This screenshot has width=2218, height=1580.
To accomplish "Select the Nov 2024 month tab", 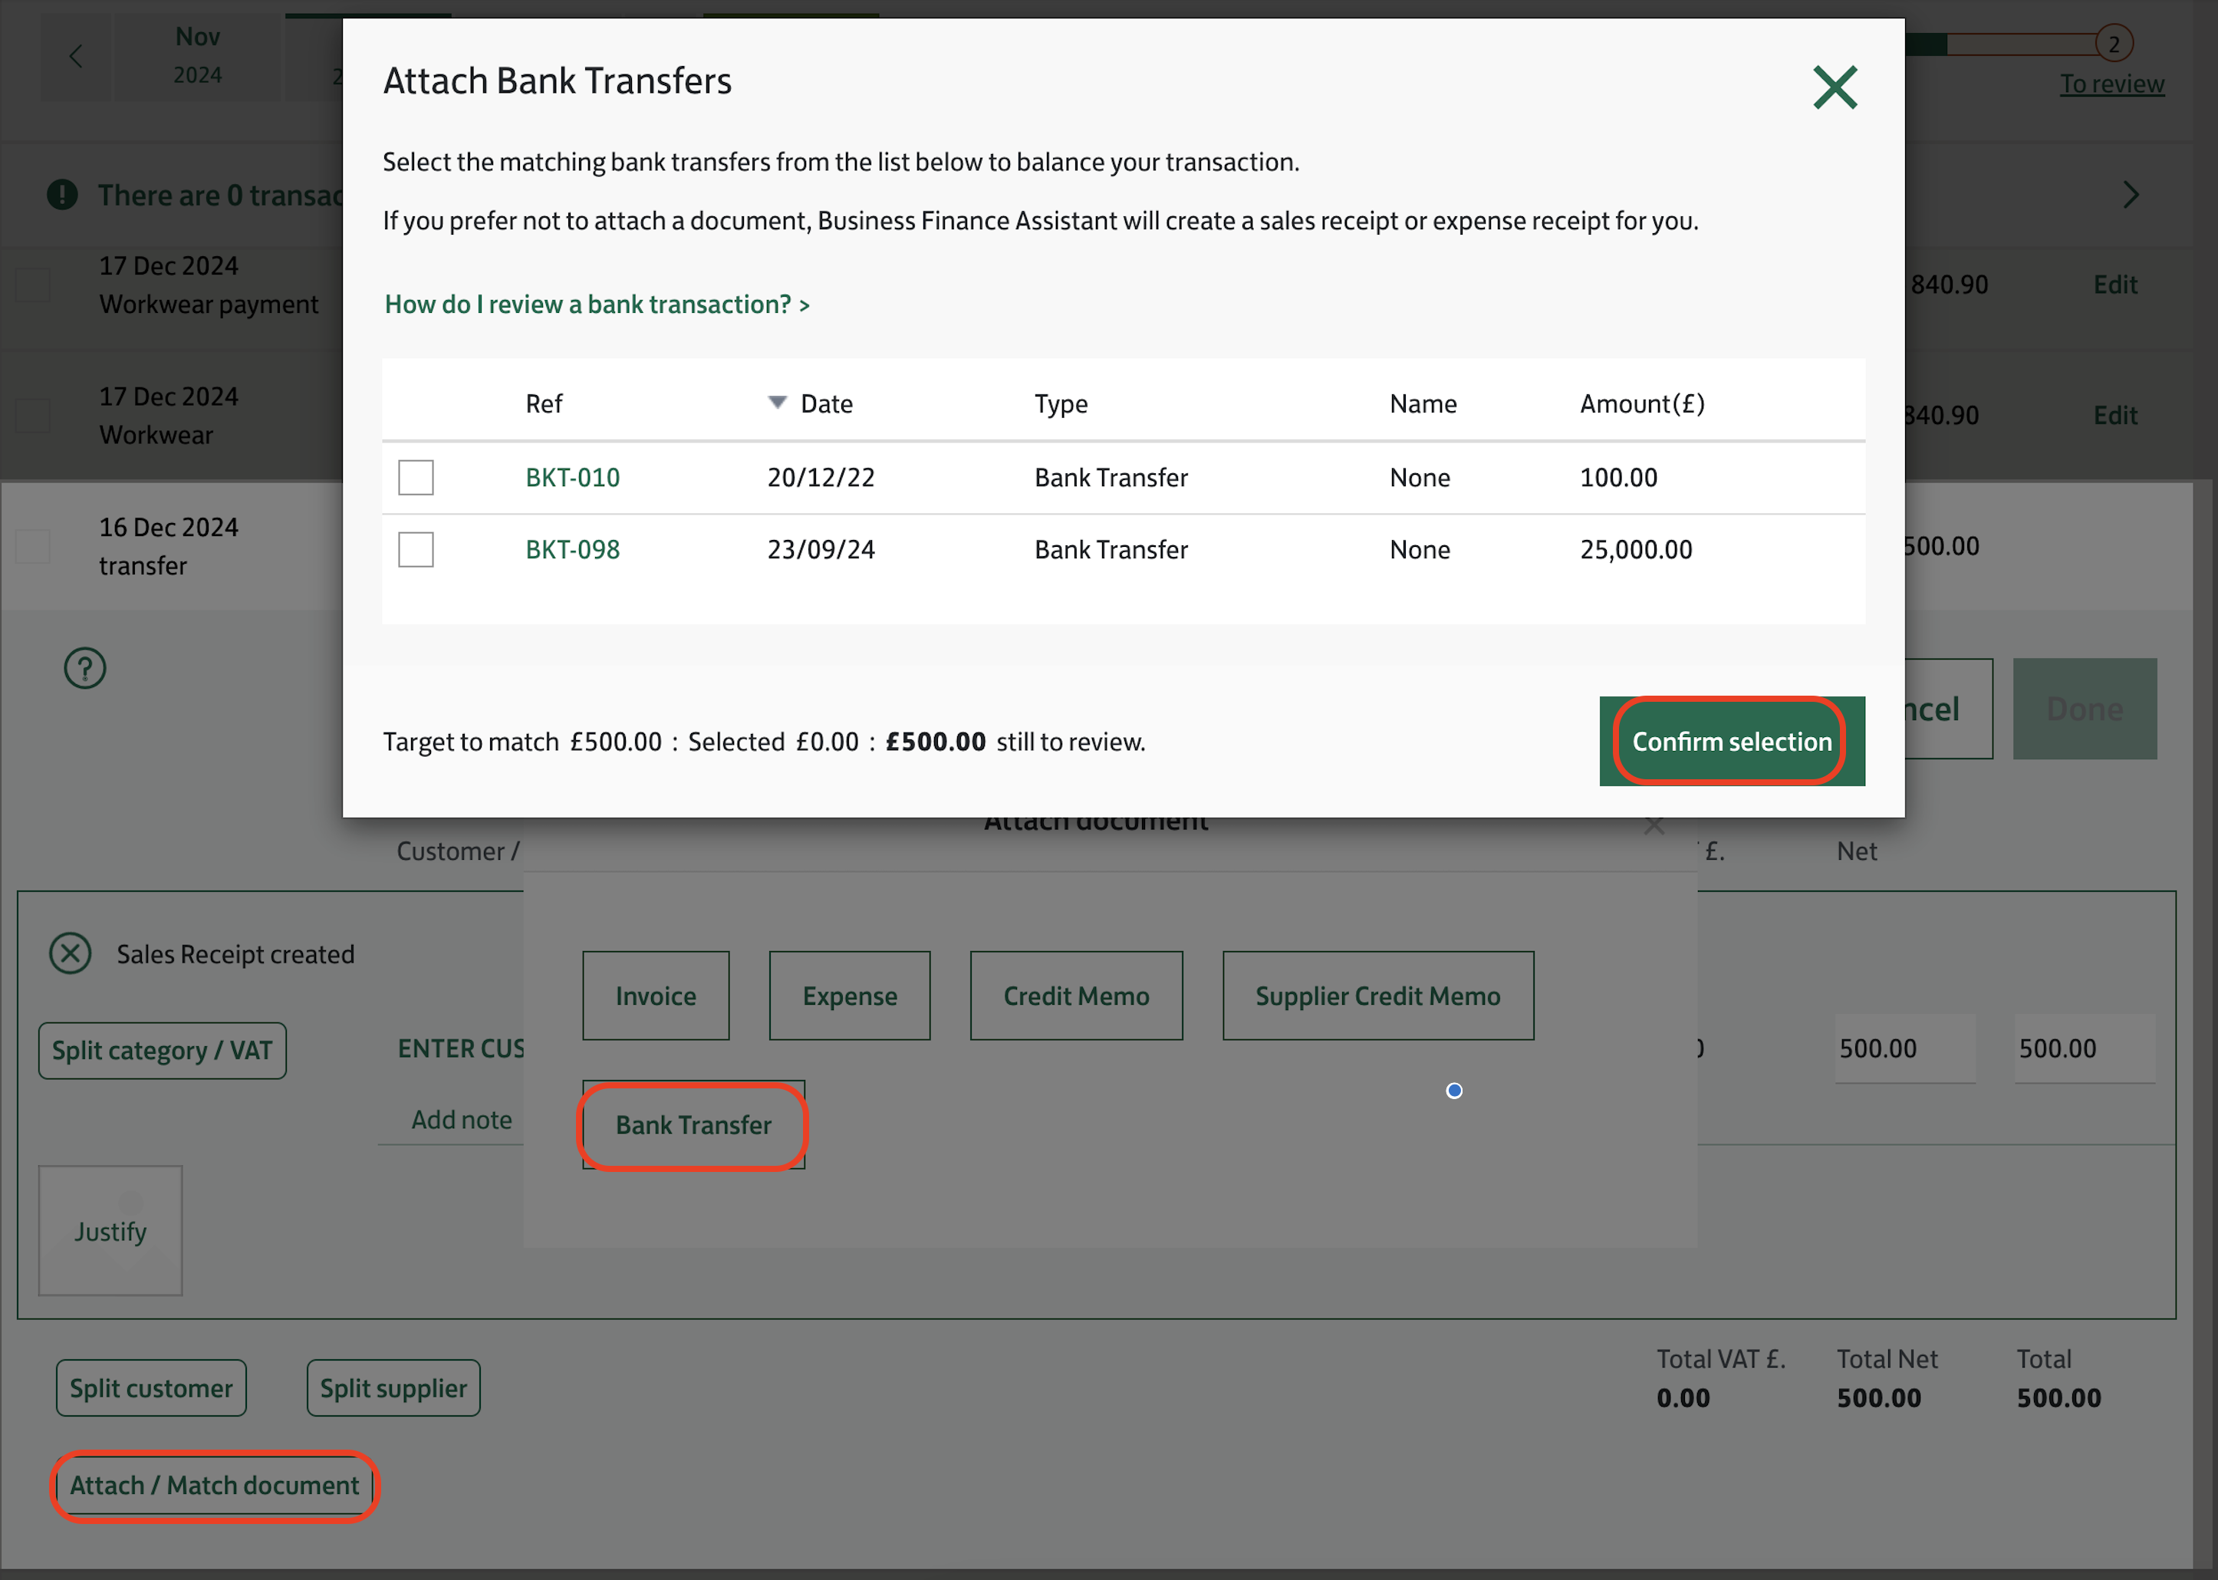I will pos(197,55).
